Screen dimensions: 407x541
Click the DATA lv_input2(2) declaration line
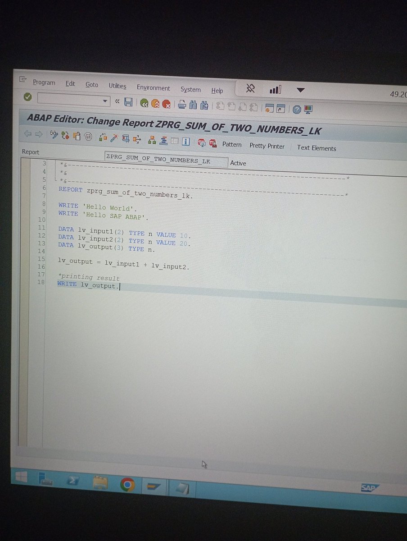point(125,241)
